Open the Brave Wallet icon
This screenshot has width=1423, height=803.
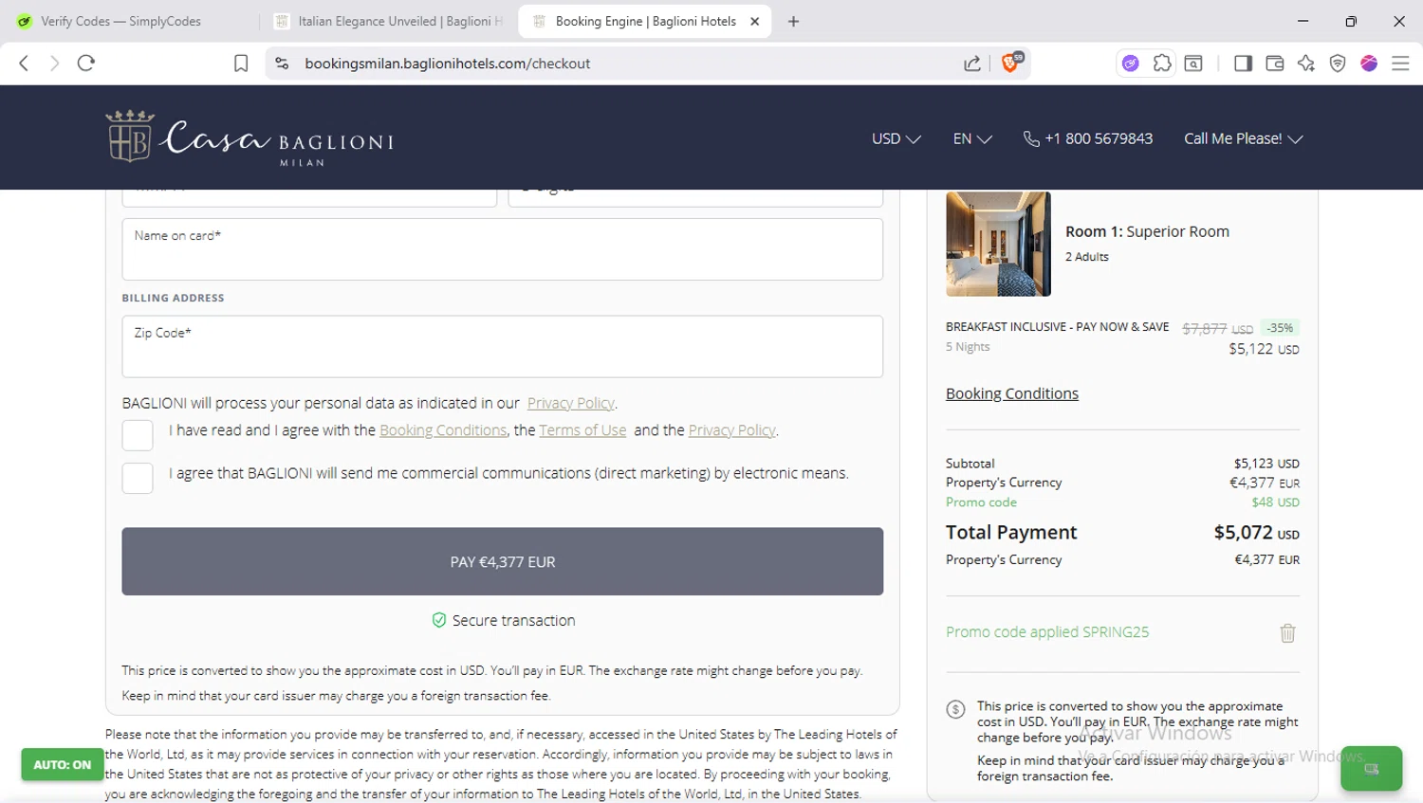(1275, 64)
